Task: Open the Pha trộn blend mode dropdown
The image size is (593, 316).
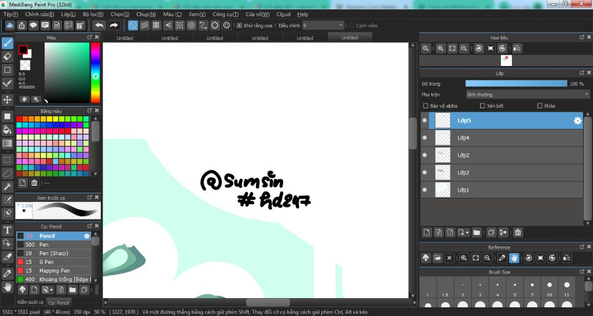Action: pyautogui.click(x=528, y=94)
